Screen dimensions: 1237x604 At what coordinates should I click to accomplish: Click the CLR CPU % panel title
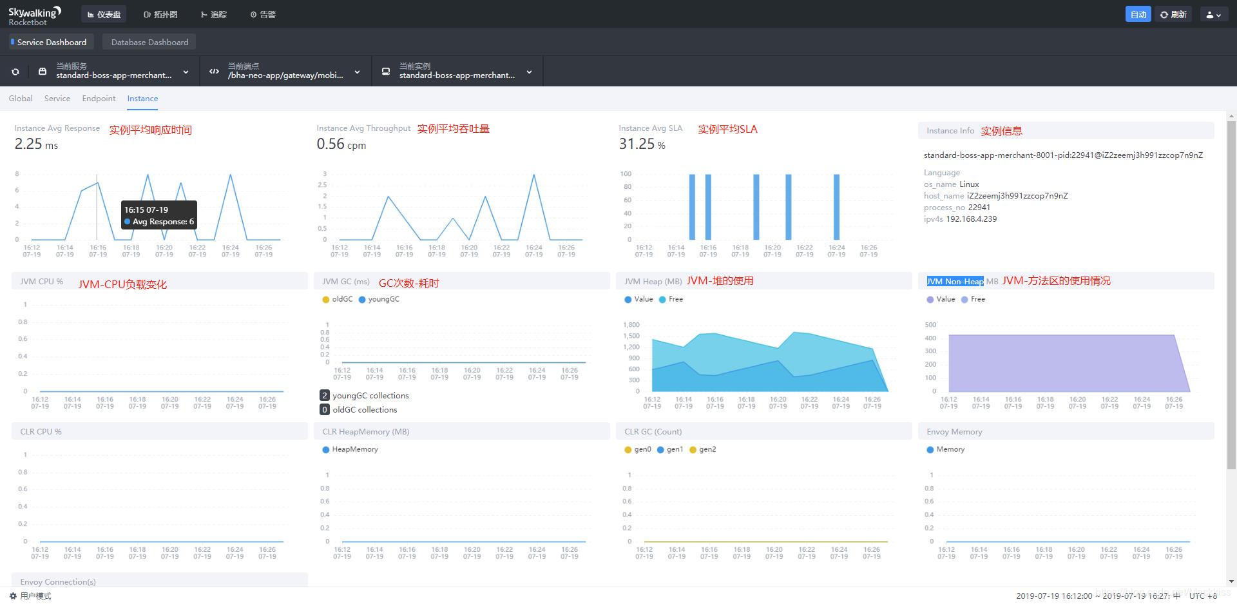[x=41, y=431]
